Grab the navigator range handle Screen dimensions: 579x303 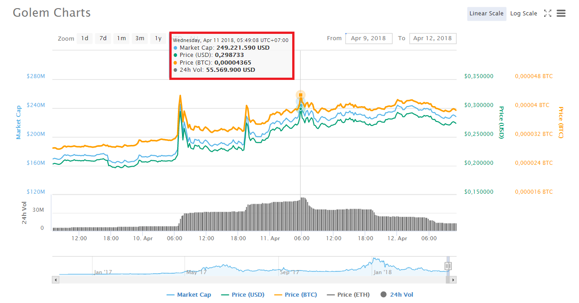pyautogui.click(x=448, y=266)
